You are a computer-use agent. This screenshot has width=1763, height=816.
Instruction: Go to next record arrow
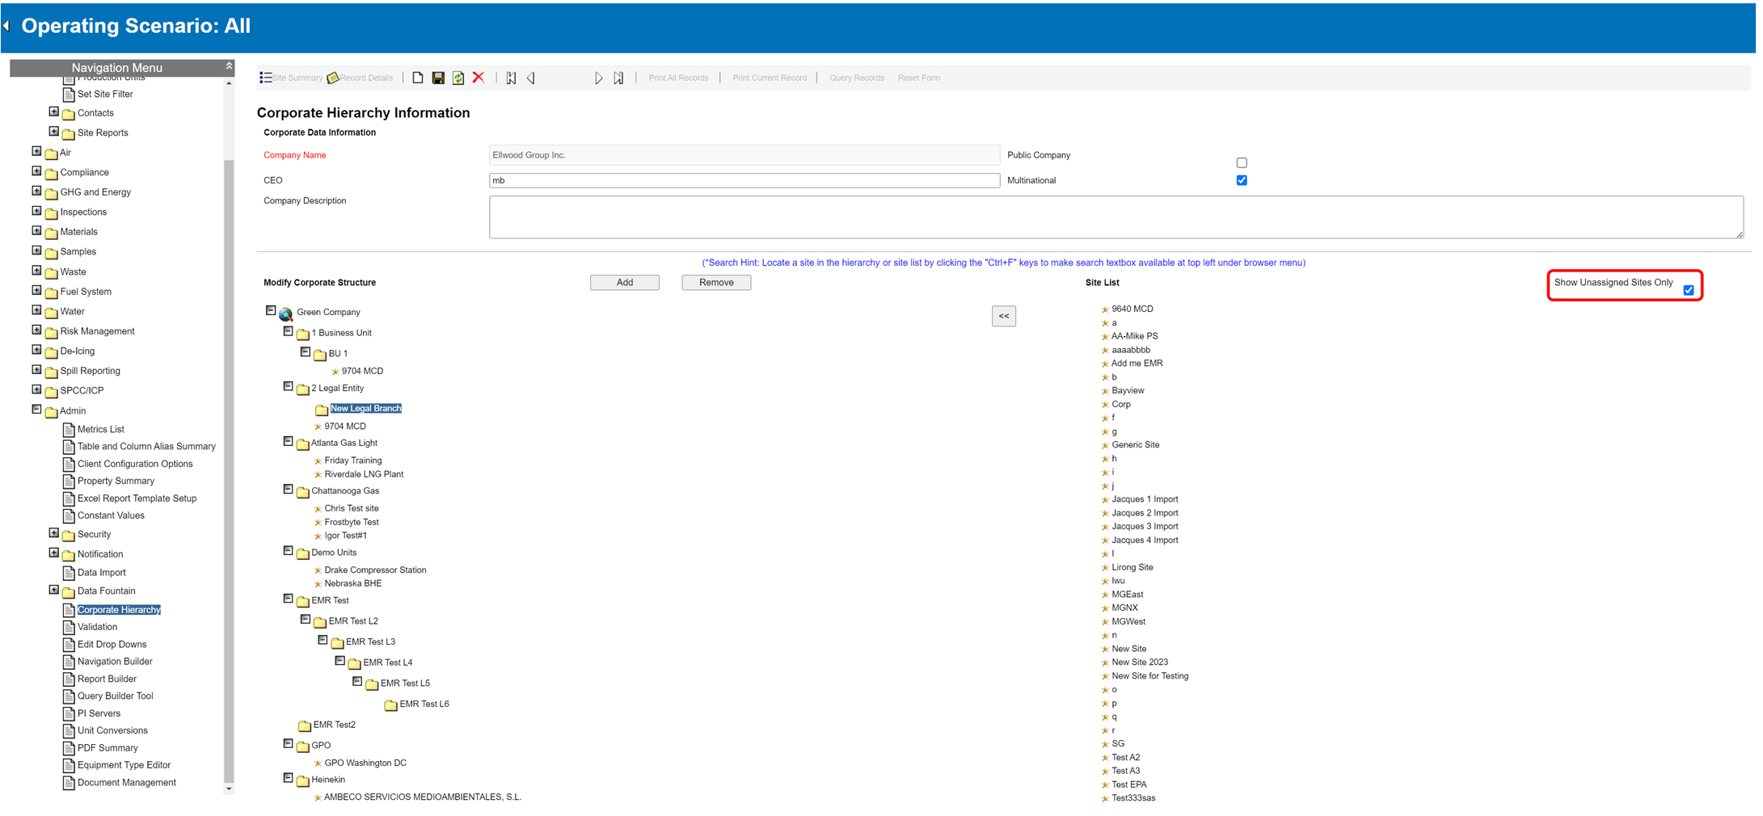pos(598,78)
